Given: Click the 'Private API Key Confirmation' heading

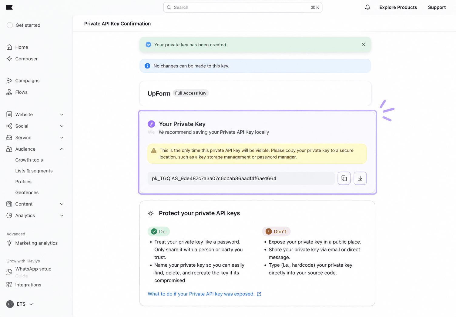Looking at the screenshot, I should 117,24.
